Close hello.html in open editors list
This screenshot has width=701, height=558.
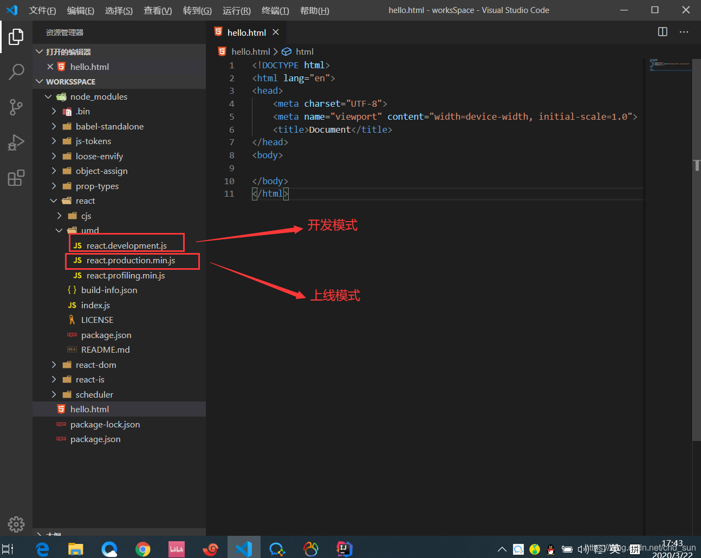pos(50,67)
